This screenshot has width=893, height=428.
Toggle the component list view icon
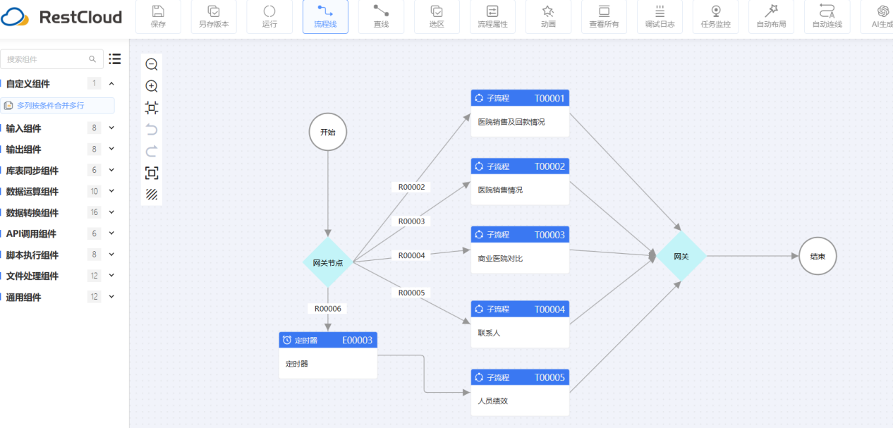pos(115,59)
